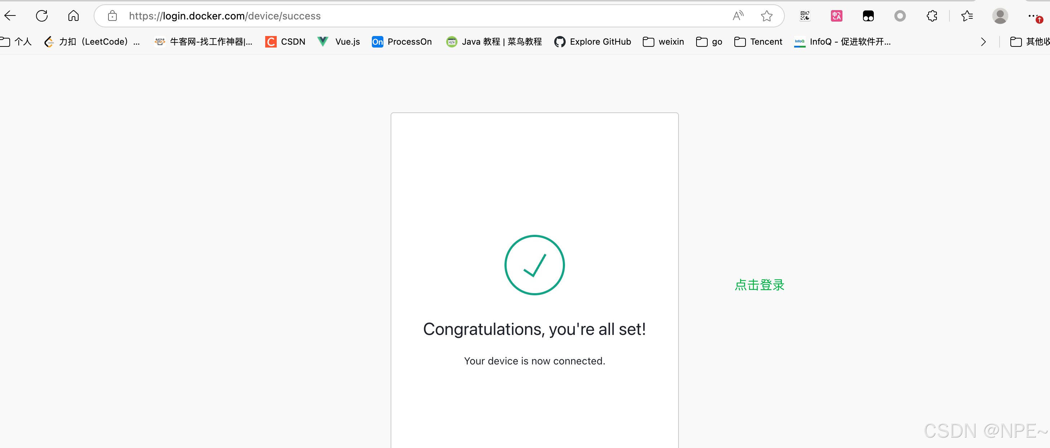This screenshot has height=448, width=1050.
Task: Open the QR code extension icon
Action: click(x=805, y=16)
